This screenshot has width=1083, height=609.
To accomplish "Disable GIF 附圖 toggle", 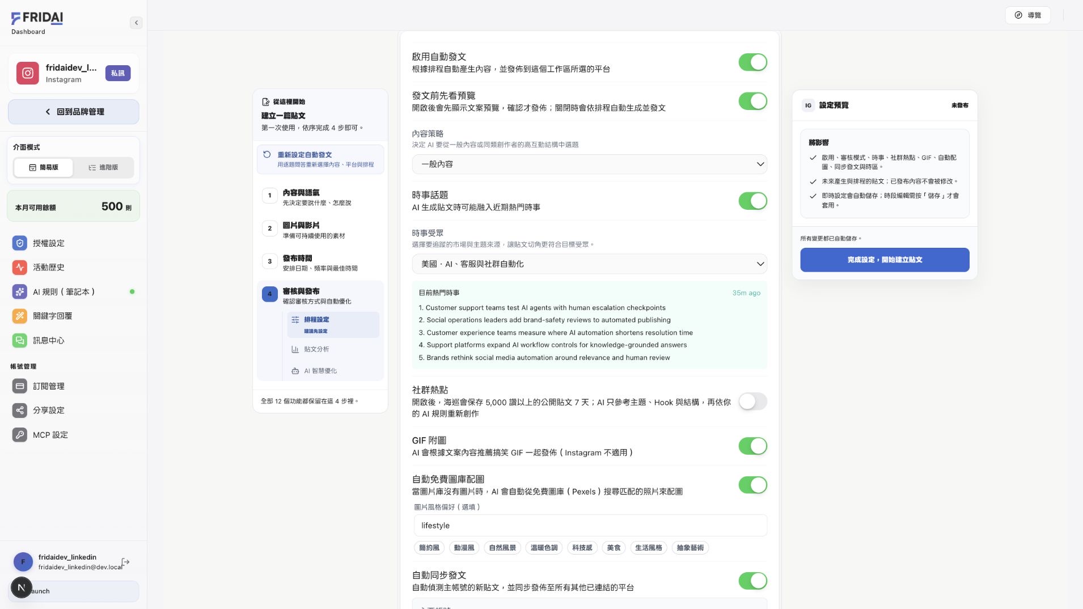I will (752, 446).
